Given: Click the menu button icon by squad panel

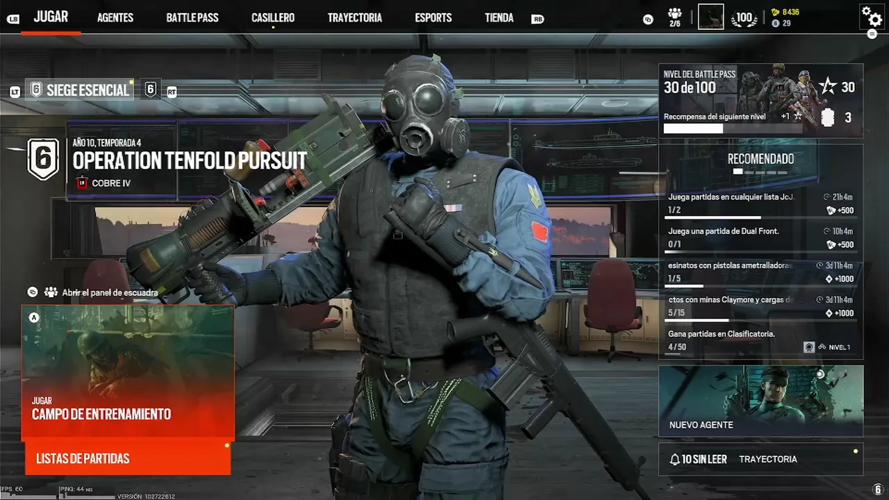Looking at the screenshot, I should (33, 292).
